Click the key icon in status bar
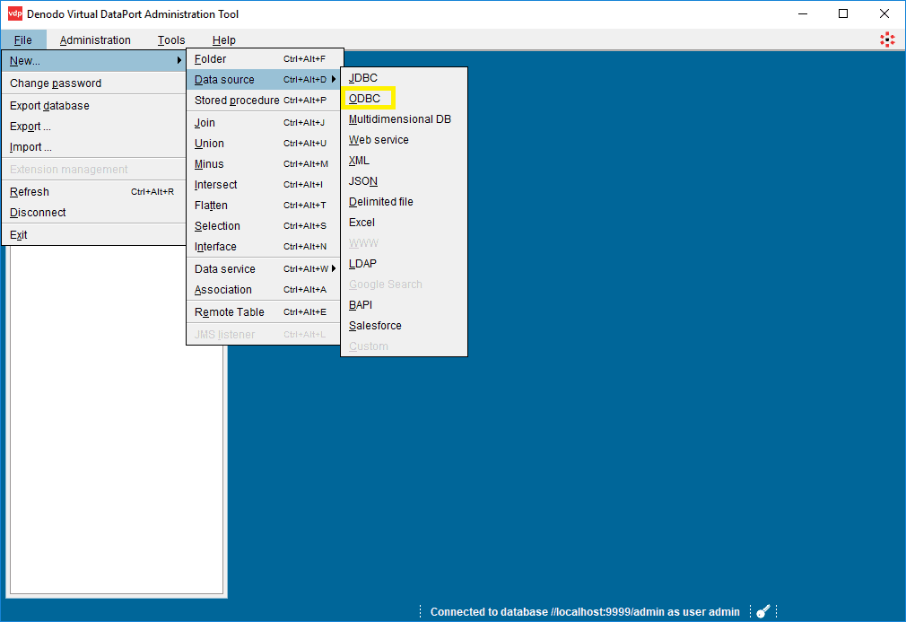906x622 pixels. pos(763,611)
